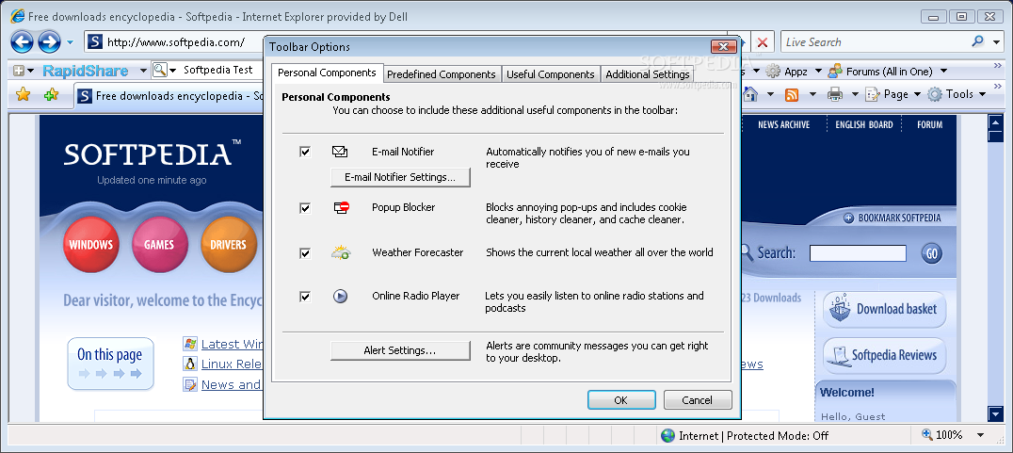
Task: Open E-mail Notifier Settings
Action: point(400,177)
